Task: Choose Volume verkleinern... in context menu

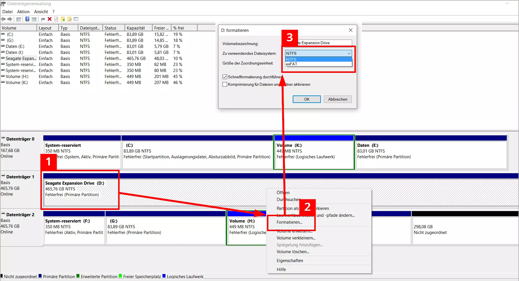Action: 296,238
